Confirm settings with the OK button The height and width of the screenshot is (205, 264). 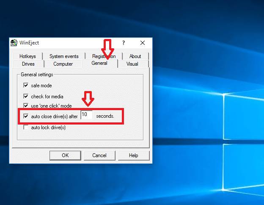point(65,155)
